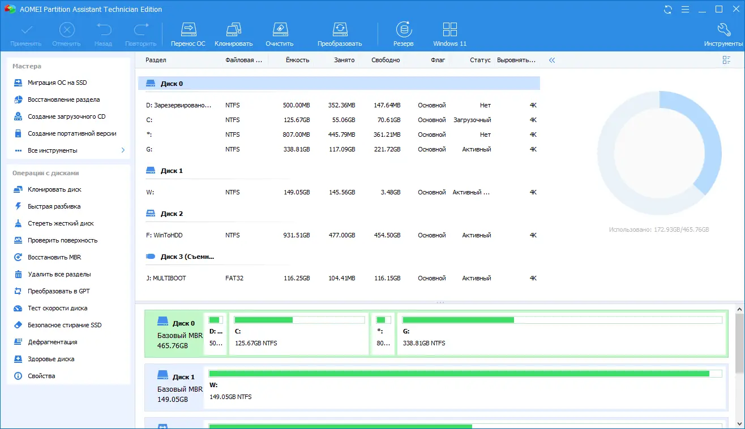Screen dimensions: 745x429
Task: Click the Статус column header
Action: (x=480, y=60)
